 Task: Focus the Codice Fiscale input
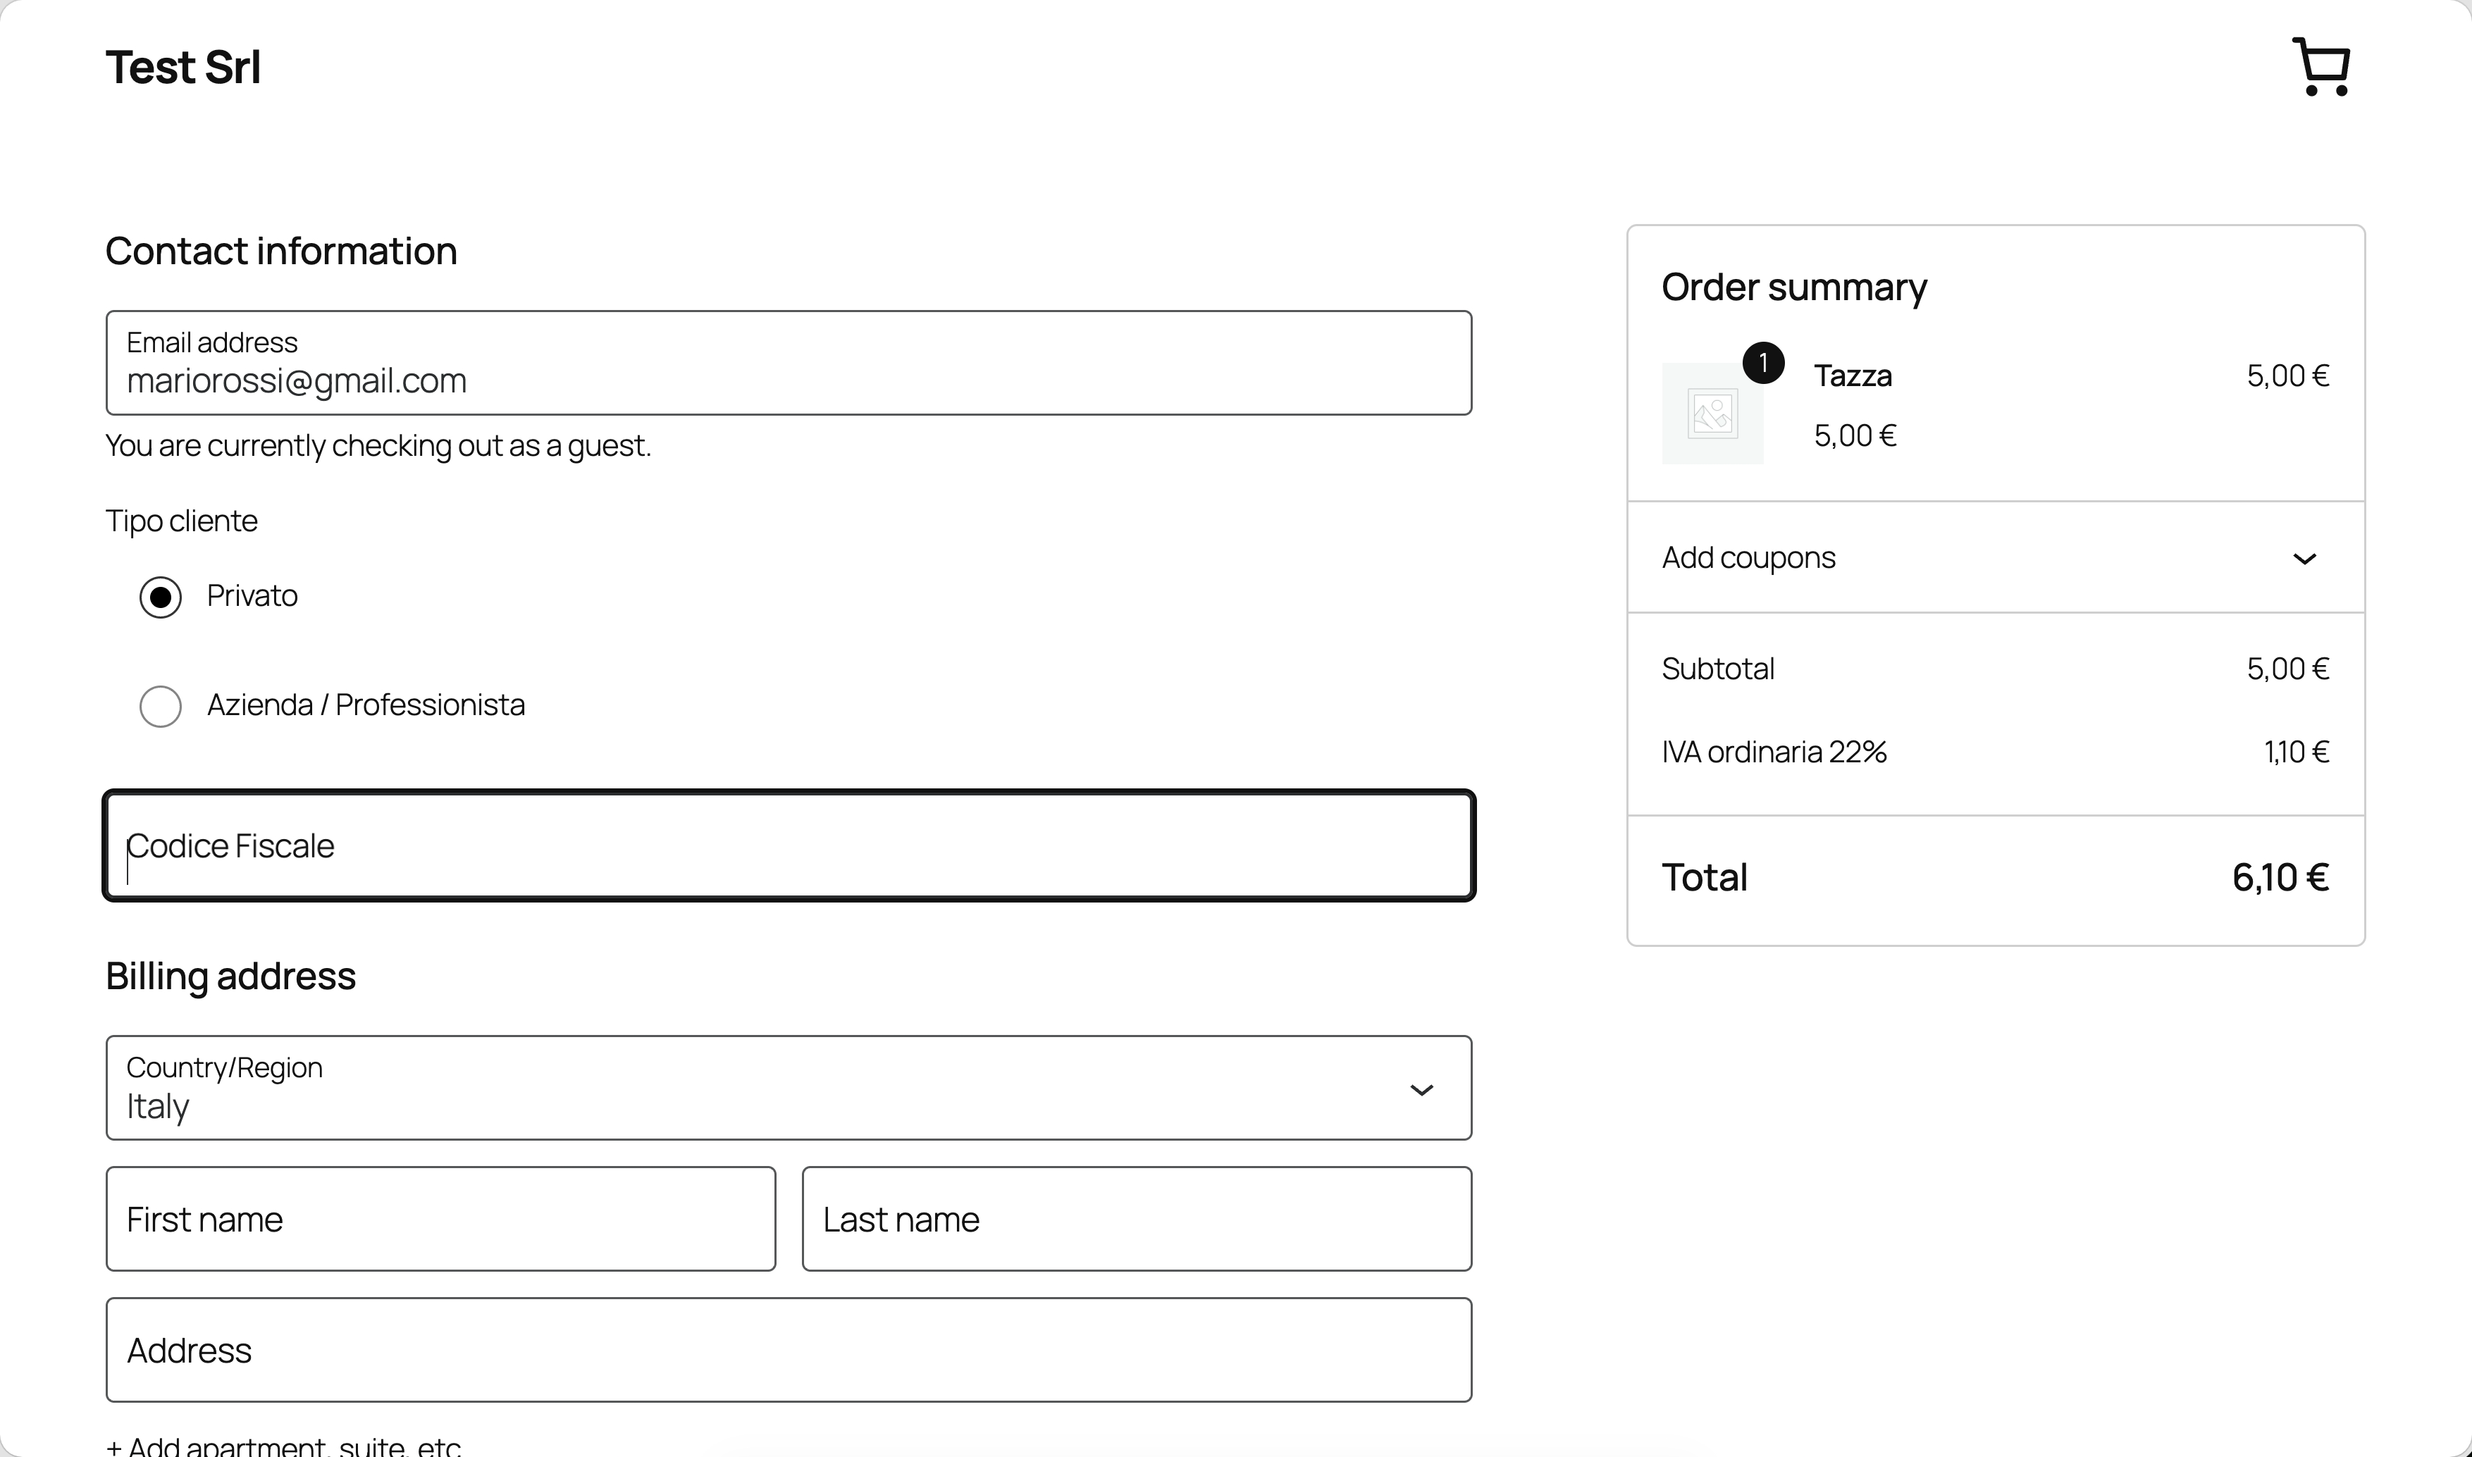(x=789, y=845)
